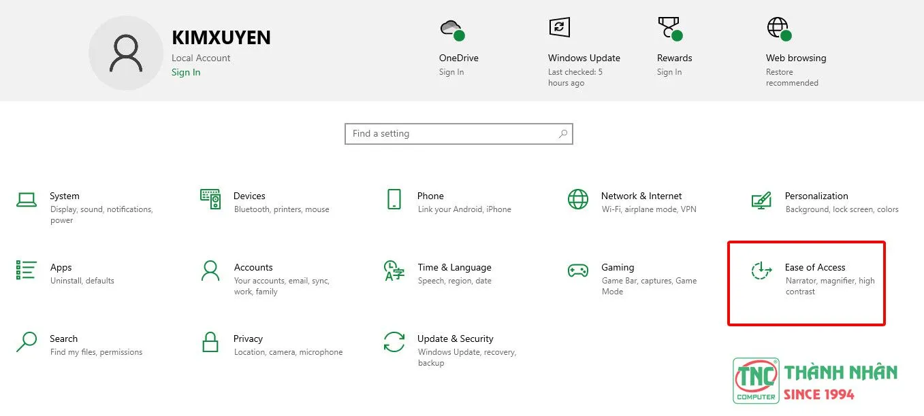Click the Personalization paintbrush icon

click(x=761, y=200)
